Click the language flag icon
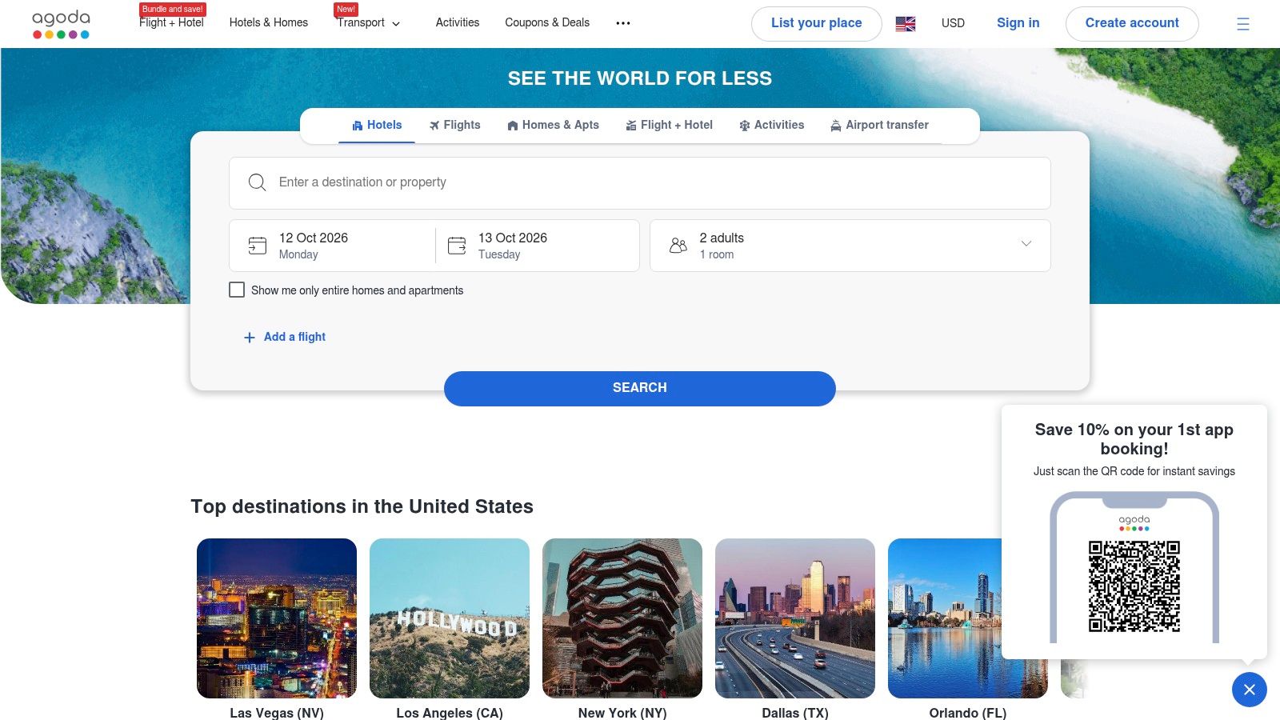 coord(906,24)
